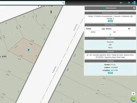The width and height of the screenshot is (137, 103).
Task: Select parcel 1 on the map
Action: tap(48, 14)
